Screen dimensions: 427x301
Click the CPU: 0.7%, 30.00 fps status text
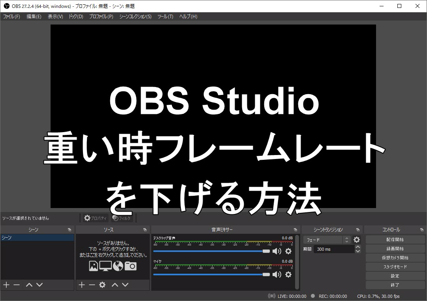click(378, 296)
